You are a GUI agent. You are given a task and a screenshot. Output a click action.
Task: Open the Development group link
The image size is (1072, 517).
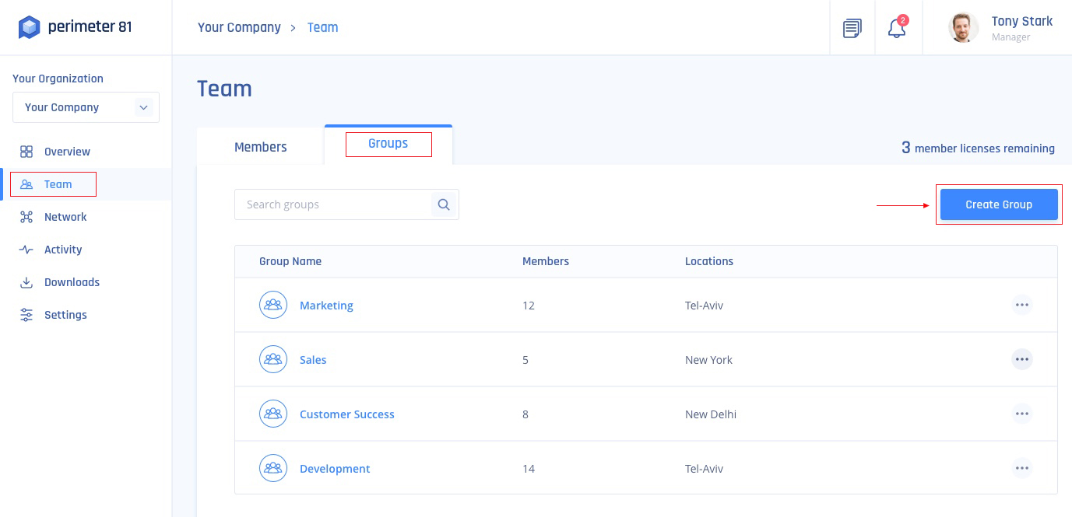point(335,469)
